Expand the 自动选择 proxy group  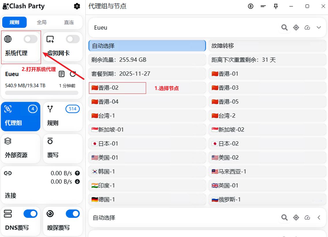[319, 217]
